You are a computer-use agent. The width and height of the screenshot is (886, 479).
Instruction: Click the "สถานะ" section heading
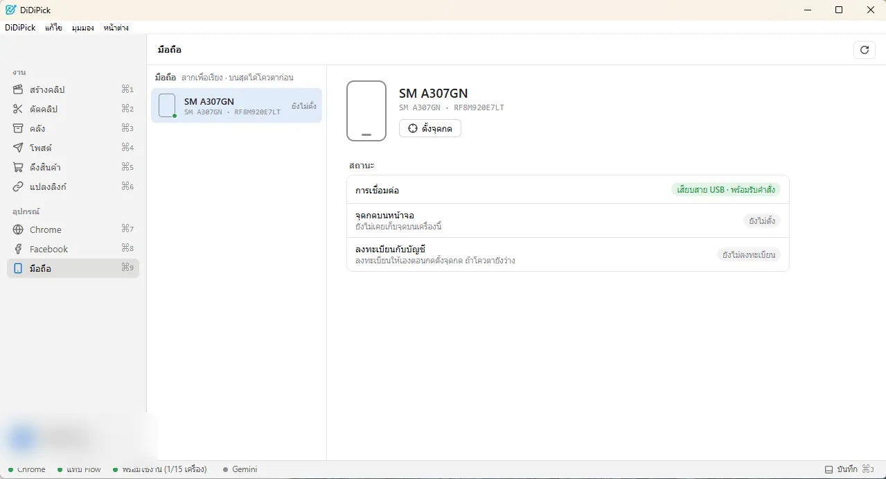pos(362,166)
